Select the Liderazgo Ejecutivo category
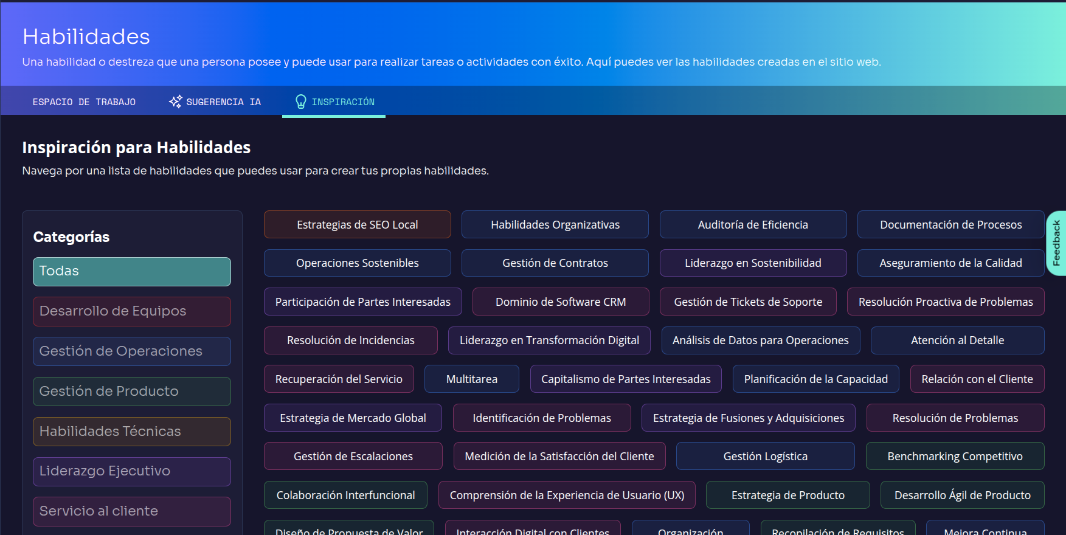The image size is (1066, 535). coord(132,471)
